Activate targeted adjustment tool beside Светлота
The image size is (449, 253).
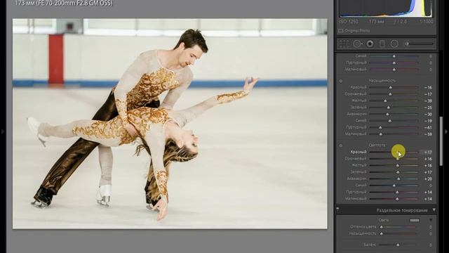pyautogui.click(x=341, y=145)
